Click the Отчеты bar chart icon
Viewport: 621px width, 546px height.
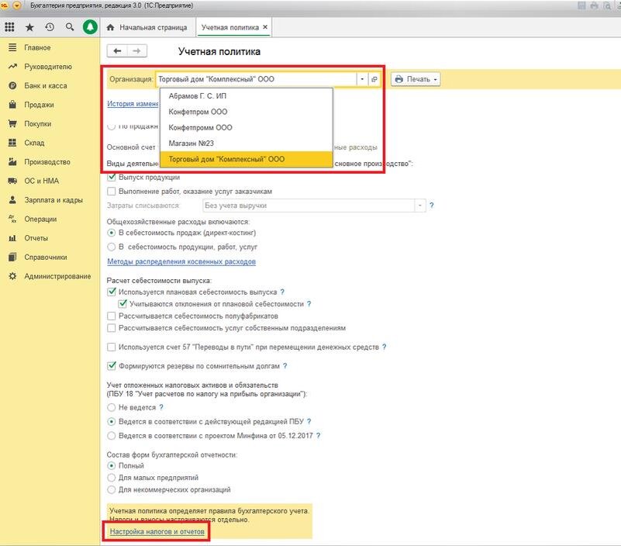click(x=12, y=238)
